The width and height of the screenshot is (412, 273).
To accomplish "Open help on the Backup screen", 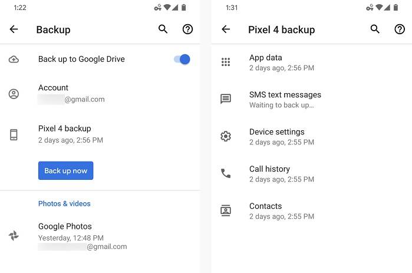I will click(x=187, y=29).
